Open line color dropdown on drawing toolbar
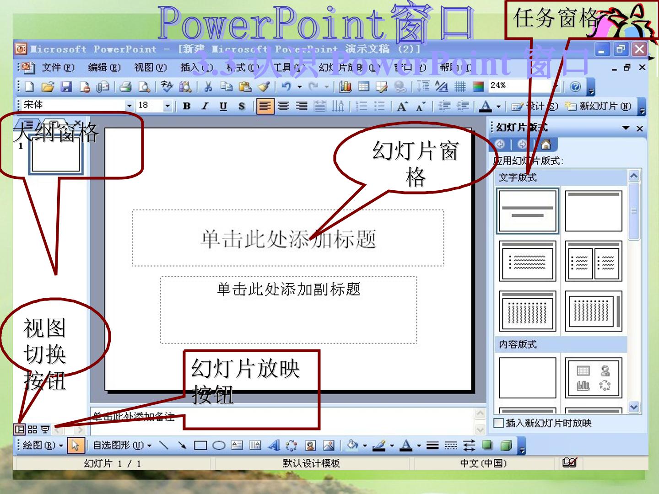Viewport: 659px width, 494px height. coord(392,445)
